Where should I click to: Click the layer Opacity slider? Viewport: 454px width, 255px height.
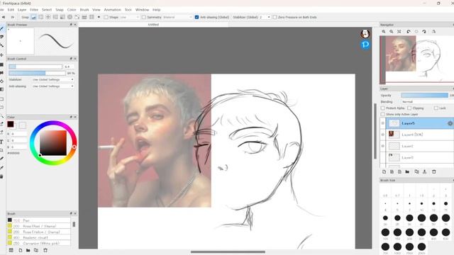coord(424,95)
